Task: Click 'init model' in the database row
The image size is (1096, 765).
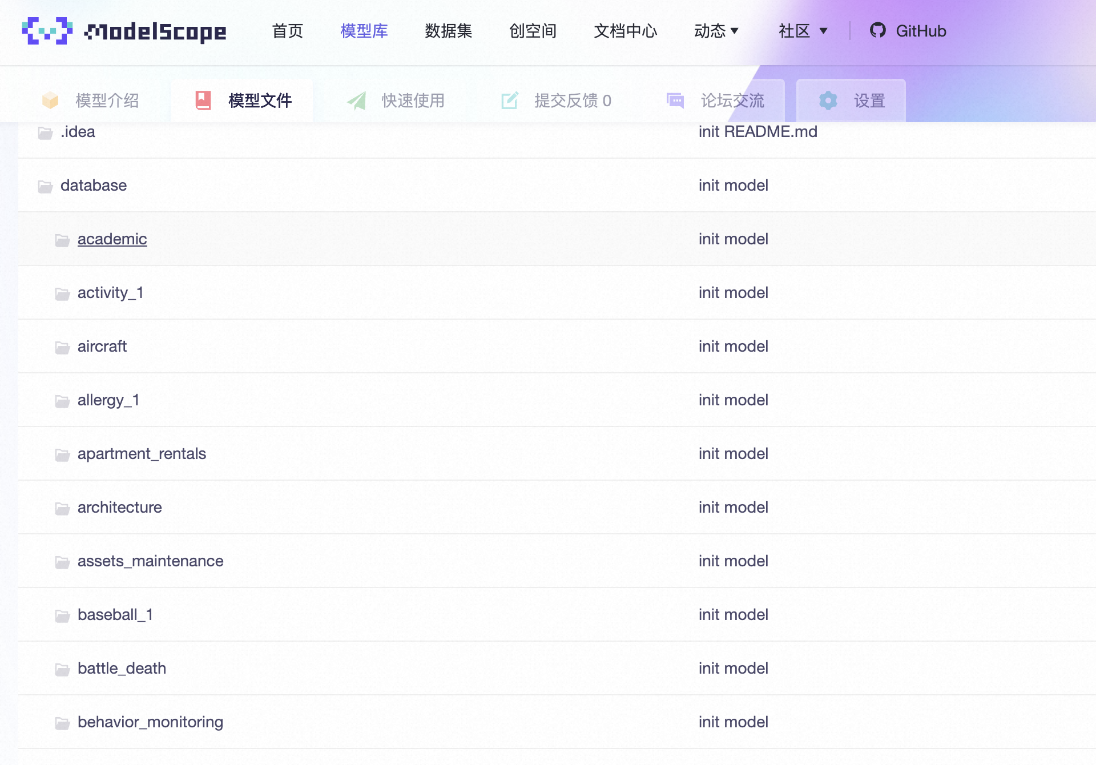Action: (734, 186)
